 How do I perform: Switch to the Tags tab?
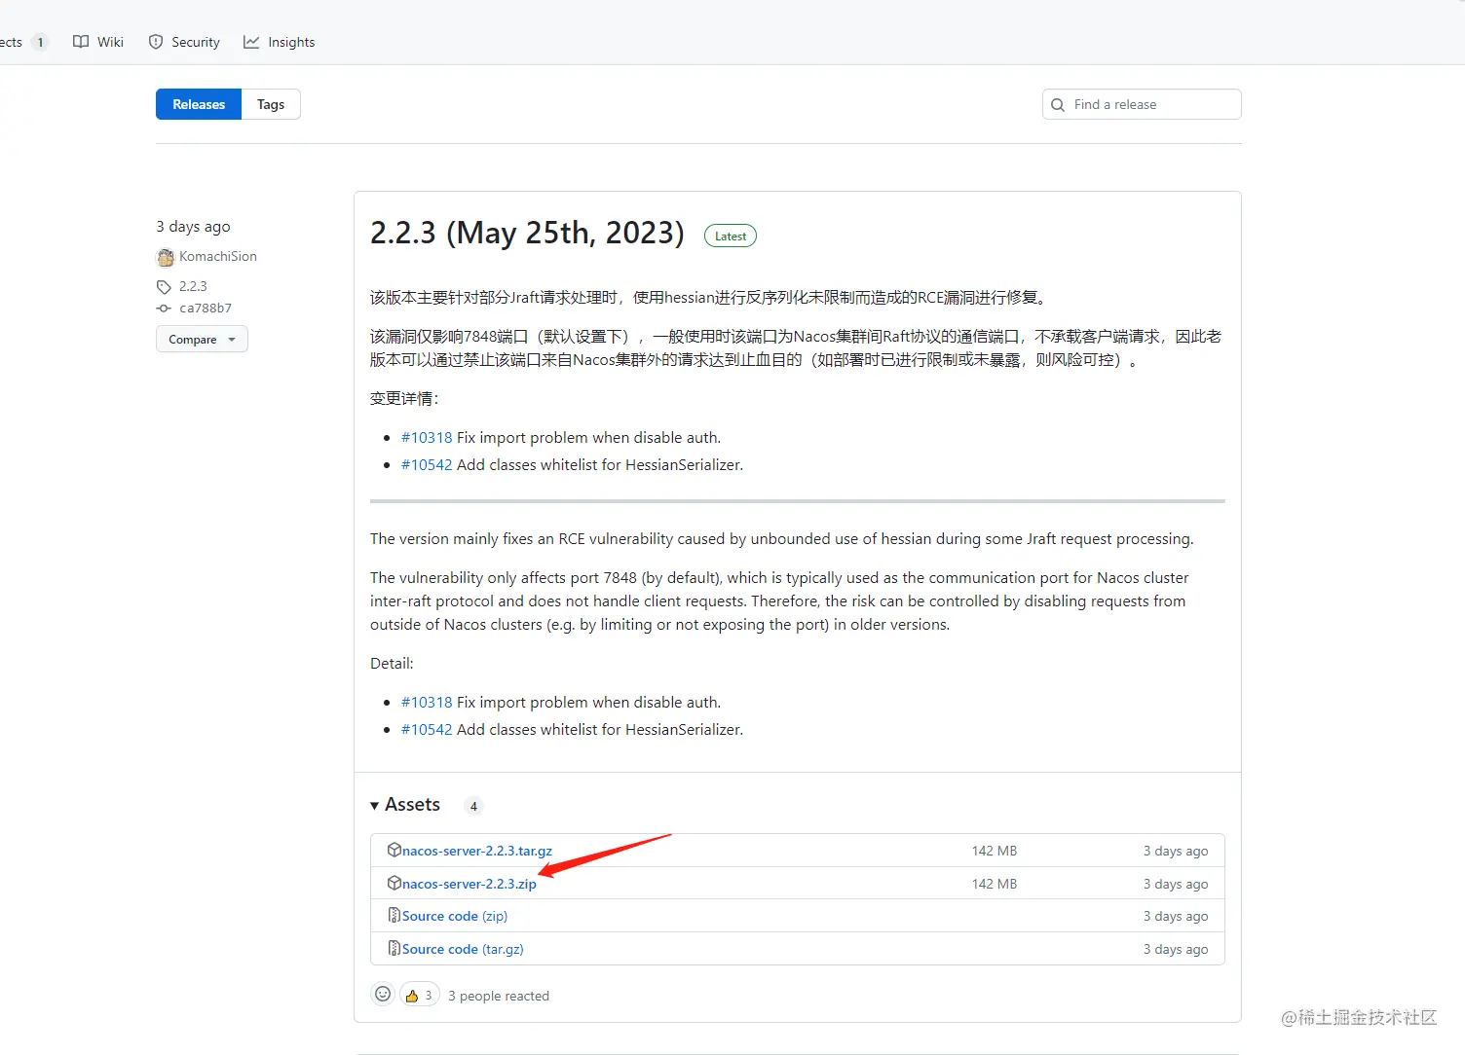[271, 104]
